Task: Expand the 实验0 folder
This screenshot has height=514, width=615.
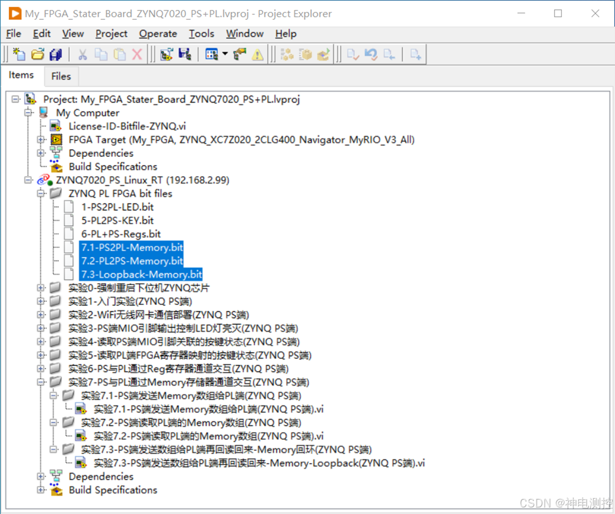Action: click(41, 288)
